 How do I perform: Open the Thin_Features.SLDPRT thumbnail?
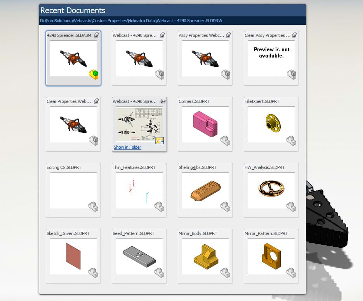139,190
